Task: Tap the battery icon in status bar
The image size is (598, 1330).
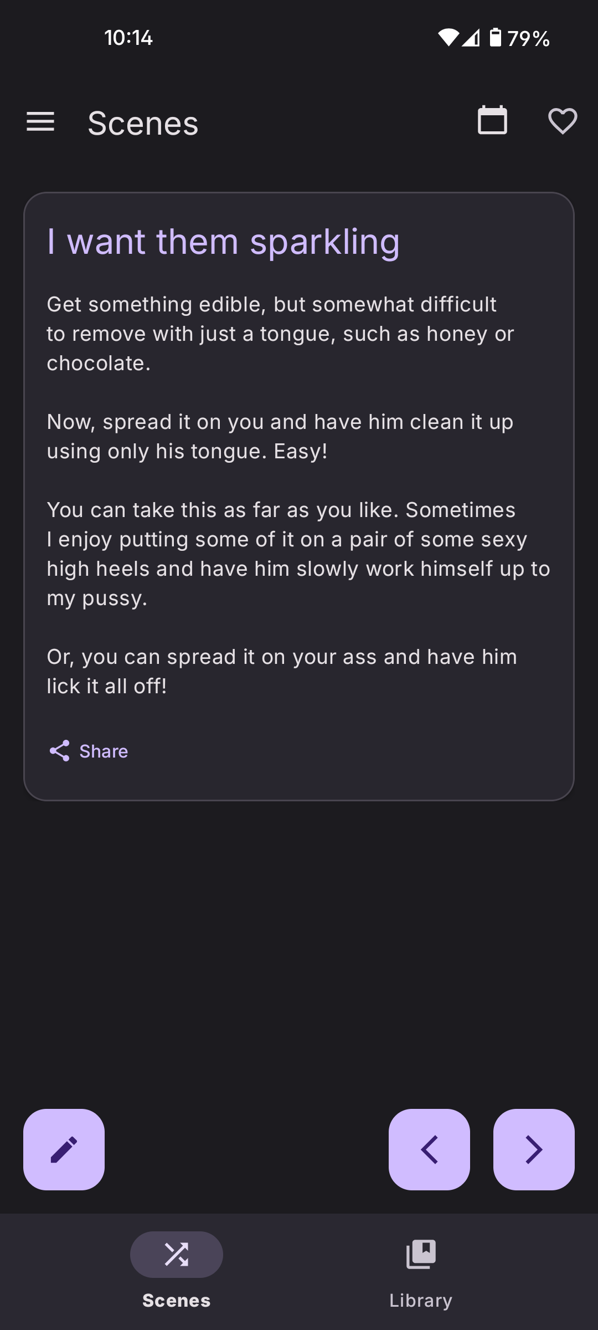Action: (x=496, y=38)
